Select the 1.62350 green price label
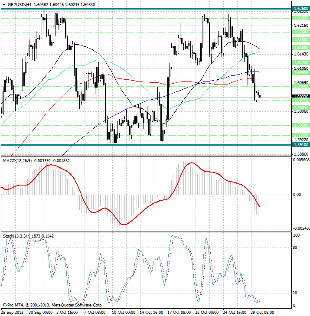This screenshot has height=316, width=310. pos(301,18)
